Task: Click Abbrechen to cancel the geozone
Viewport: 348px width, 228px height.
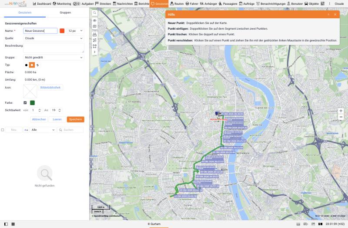Action: click(39, 119)
